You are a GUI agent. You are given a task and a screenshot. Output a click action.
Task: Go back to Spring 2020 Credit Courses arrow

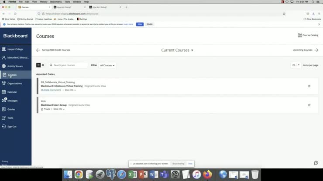38,50
